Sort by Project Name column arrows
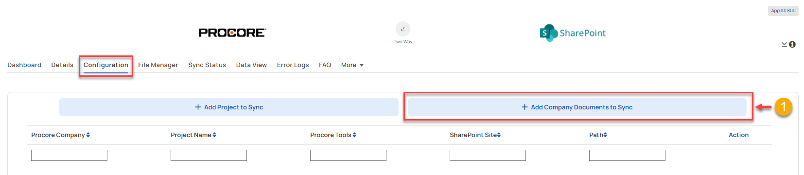 point(214,135)
